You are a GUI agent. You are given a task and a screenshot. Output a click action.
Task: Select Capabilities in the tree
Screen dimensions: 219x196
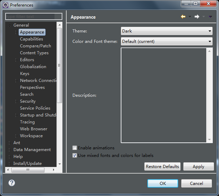(31, 39)
